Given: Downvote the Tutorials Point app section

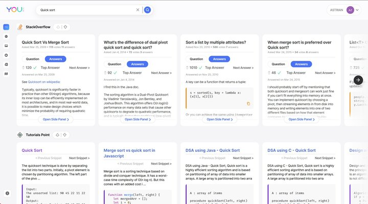Looking at the screenshot, I should pos(65,135).
